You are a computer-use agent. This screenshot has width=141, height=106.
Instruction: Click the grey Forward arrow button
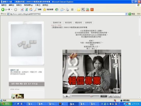coord(16,9)
